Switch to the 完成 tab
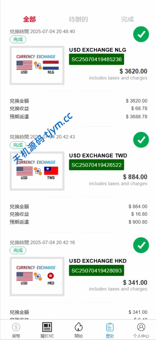 (x=128, y=19)
